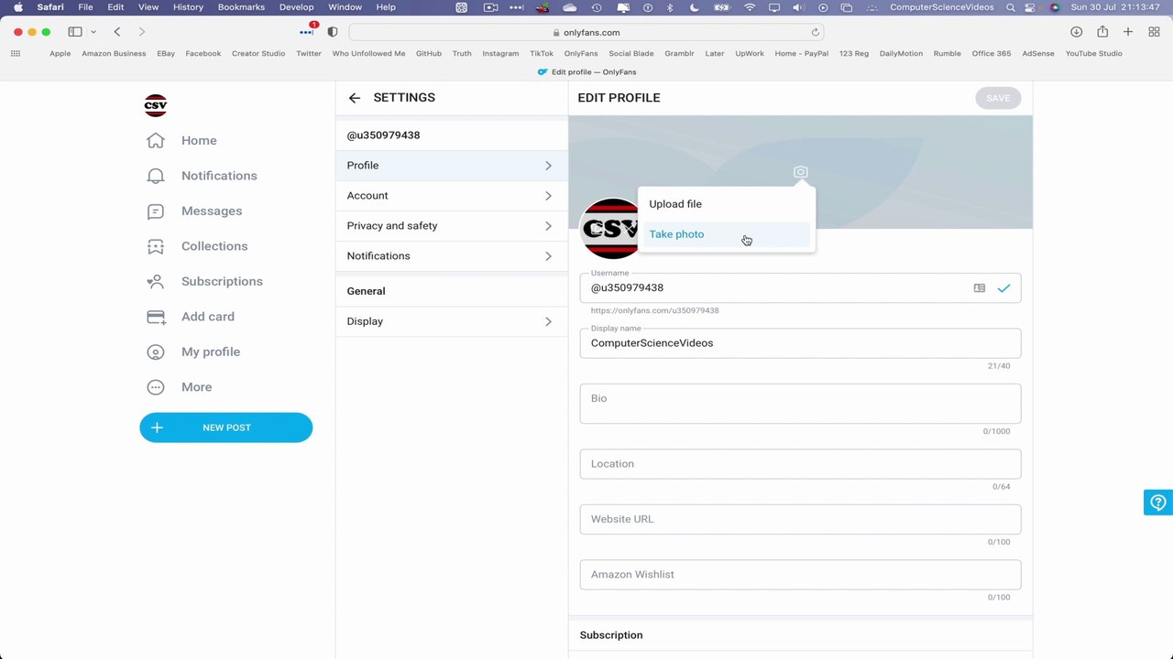Open the Bookmarks menu
This screenshot has width=1173, height=659.
(241, 7)
